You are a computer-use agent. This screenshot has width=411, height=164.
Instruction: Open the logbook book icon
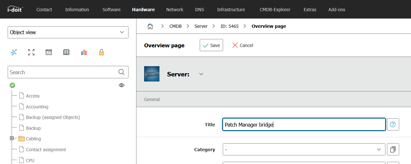pos(66,52)
